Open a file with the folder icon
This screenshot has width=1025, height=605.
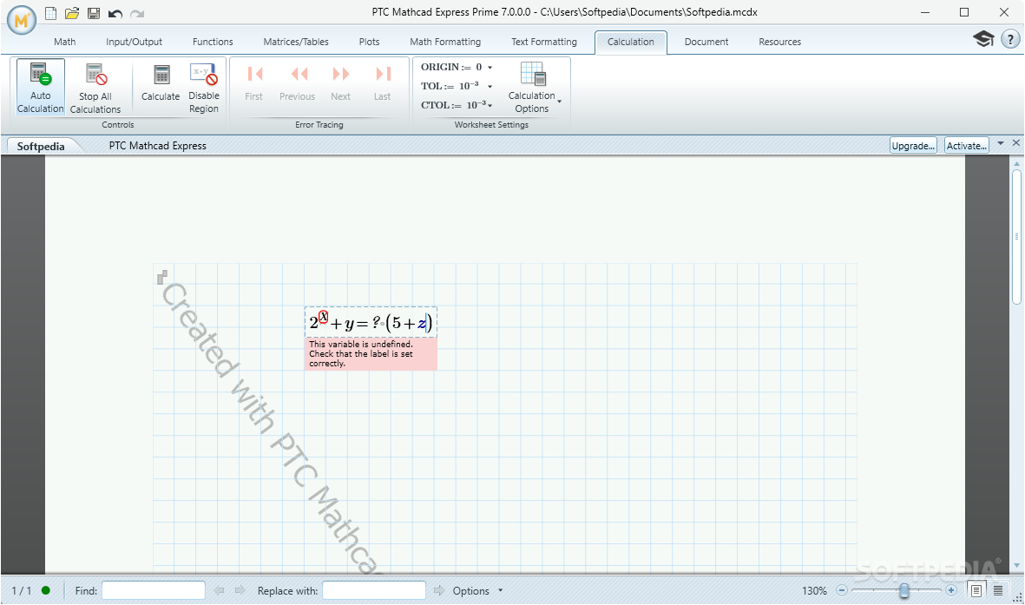click(x=72, y=13)
